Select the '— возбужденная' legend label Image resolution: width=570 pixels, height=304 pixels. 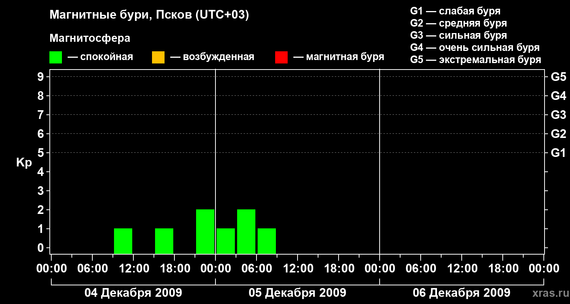point(212,57)
